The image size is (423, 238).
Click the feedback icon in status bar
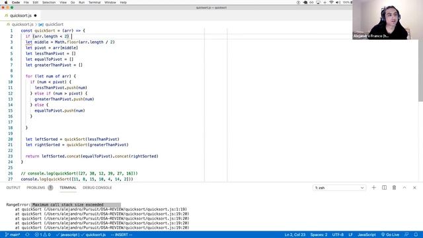(x=406, y=235)
